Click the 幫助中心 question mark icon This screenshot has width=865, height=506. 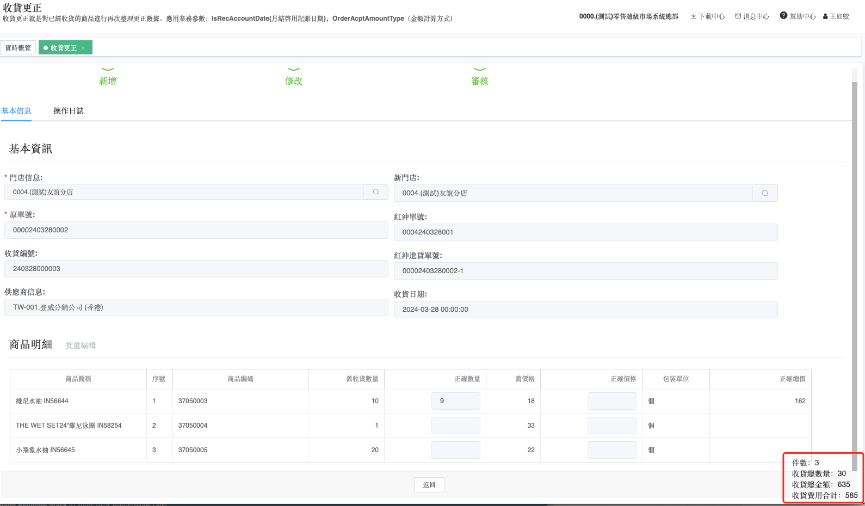pyautogui.click(x=783, y=16)
